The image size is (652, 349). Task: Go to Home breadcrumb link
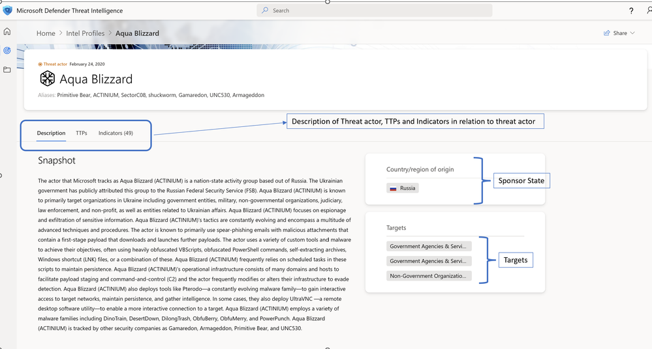tap(46, 33)
